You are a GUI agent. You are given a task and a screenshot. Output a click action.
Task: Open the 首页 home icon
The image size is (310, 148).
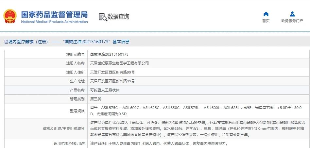[266, 14]
